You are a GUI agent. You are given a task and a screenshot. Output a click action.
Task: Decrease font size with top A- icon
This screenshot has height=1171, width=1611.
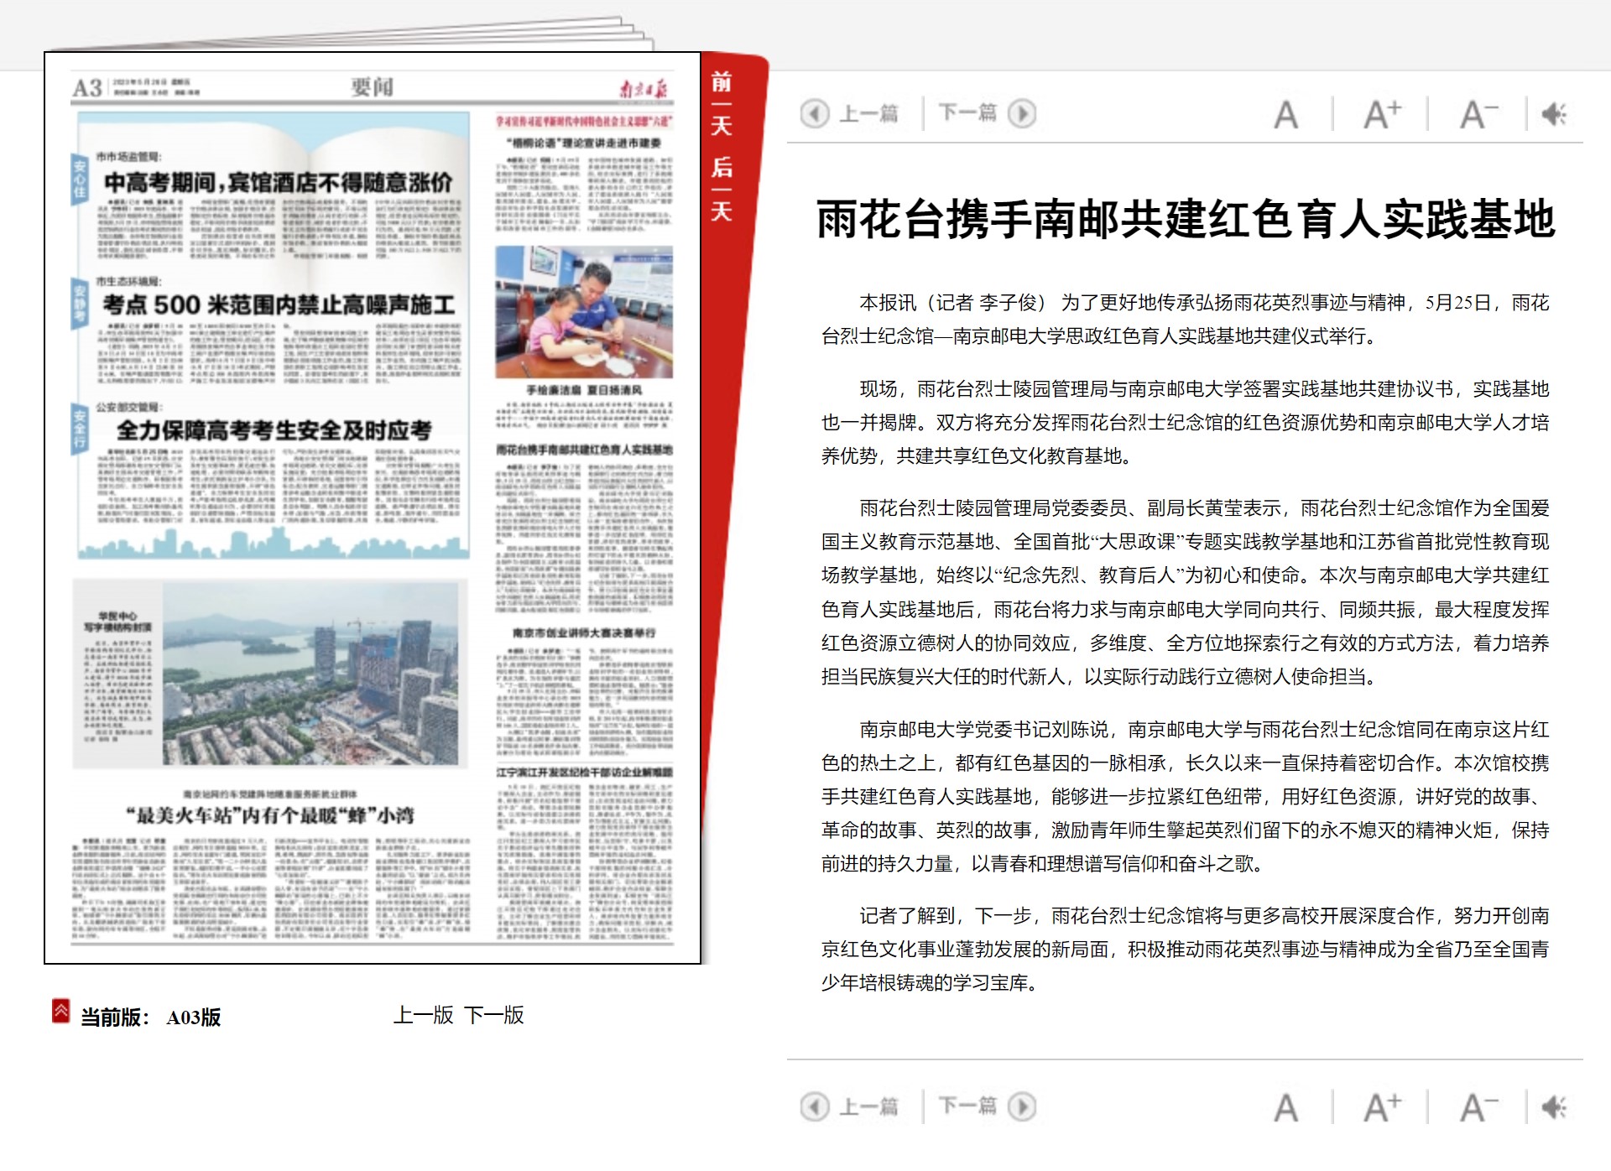tap(1478, 114)
